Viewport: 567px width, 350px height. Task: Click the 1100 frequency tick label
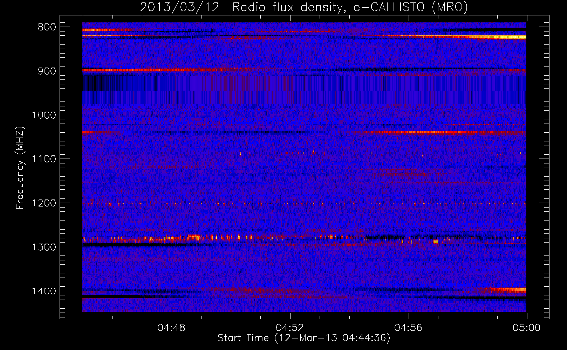[44, 159]
